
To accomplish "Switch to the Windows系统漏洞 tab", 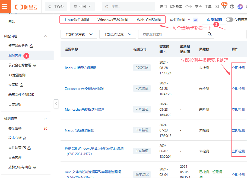I will [113, 20].
